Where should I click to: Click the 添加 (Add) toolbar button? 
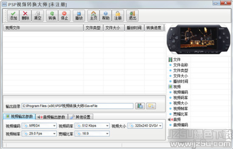13,16
